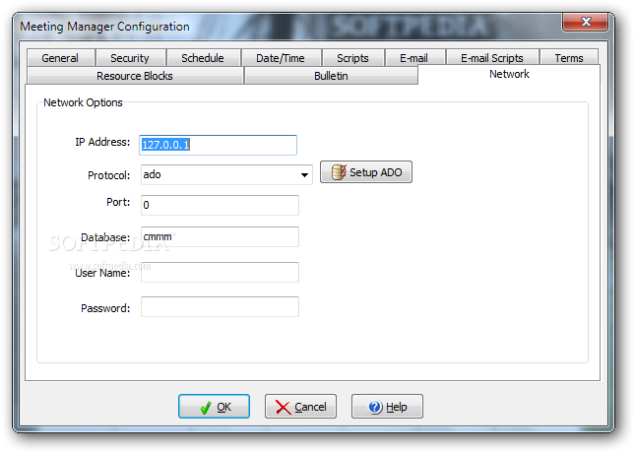
Task: Click the IP Address input field
Action: 219,145
